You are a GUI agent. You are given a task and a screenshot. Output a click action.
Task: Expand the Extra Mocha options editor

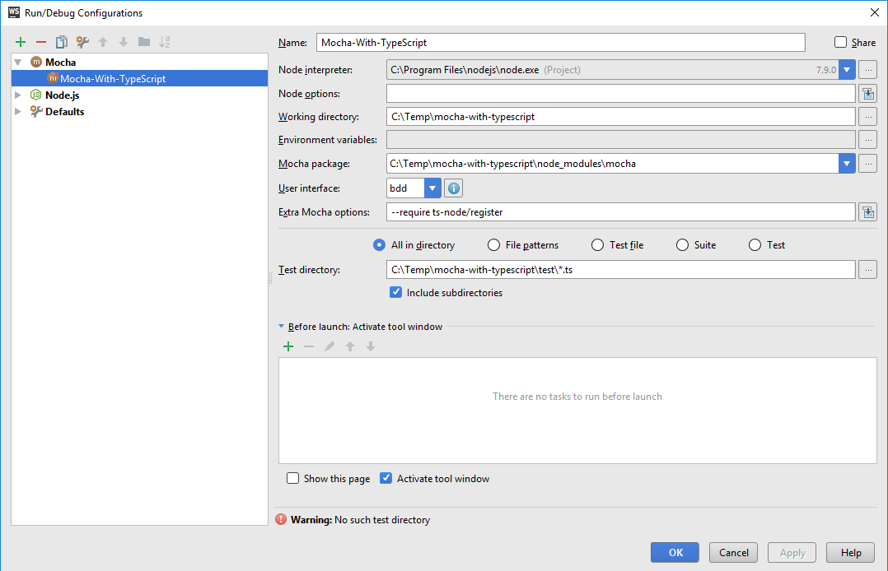tap(867, 212)
